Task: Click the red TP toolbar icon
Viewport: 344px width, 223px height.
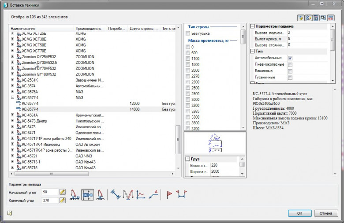Action: click(331, 18)
